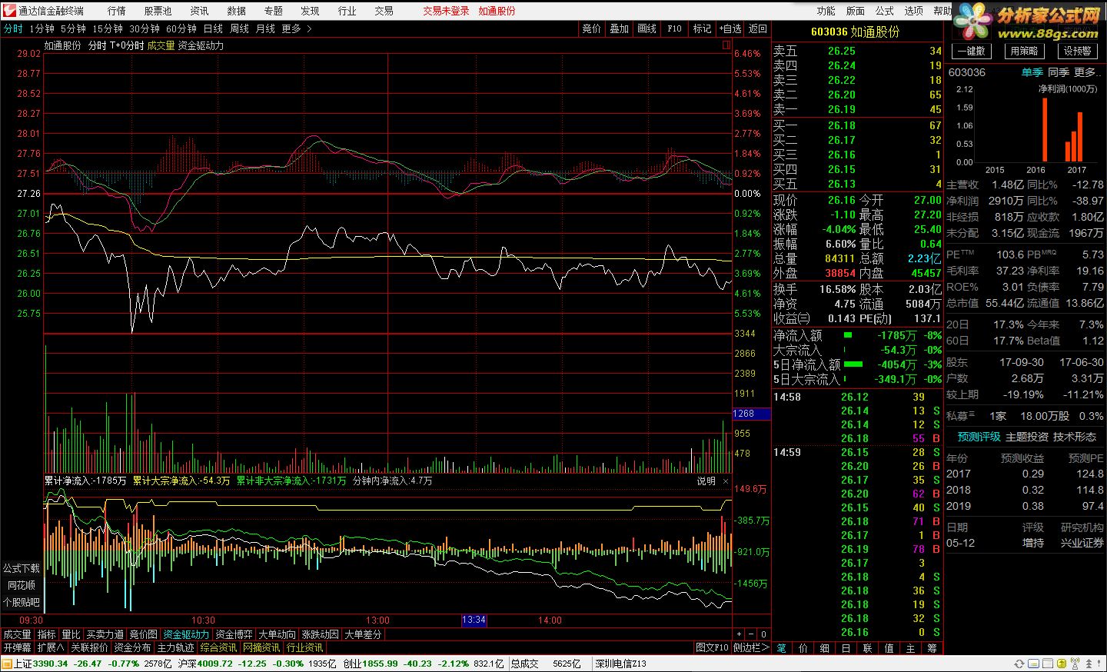Click the 返回 back button

pyautogui.click(x=757, y=28)
